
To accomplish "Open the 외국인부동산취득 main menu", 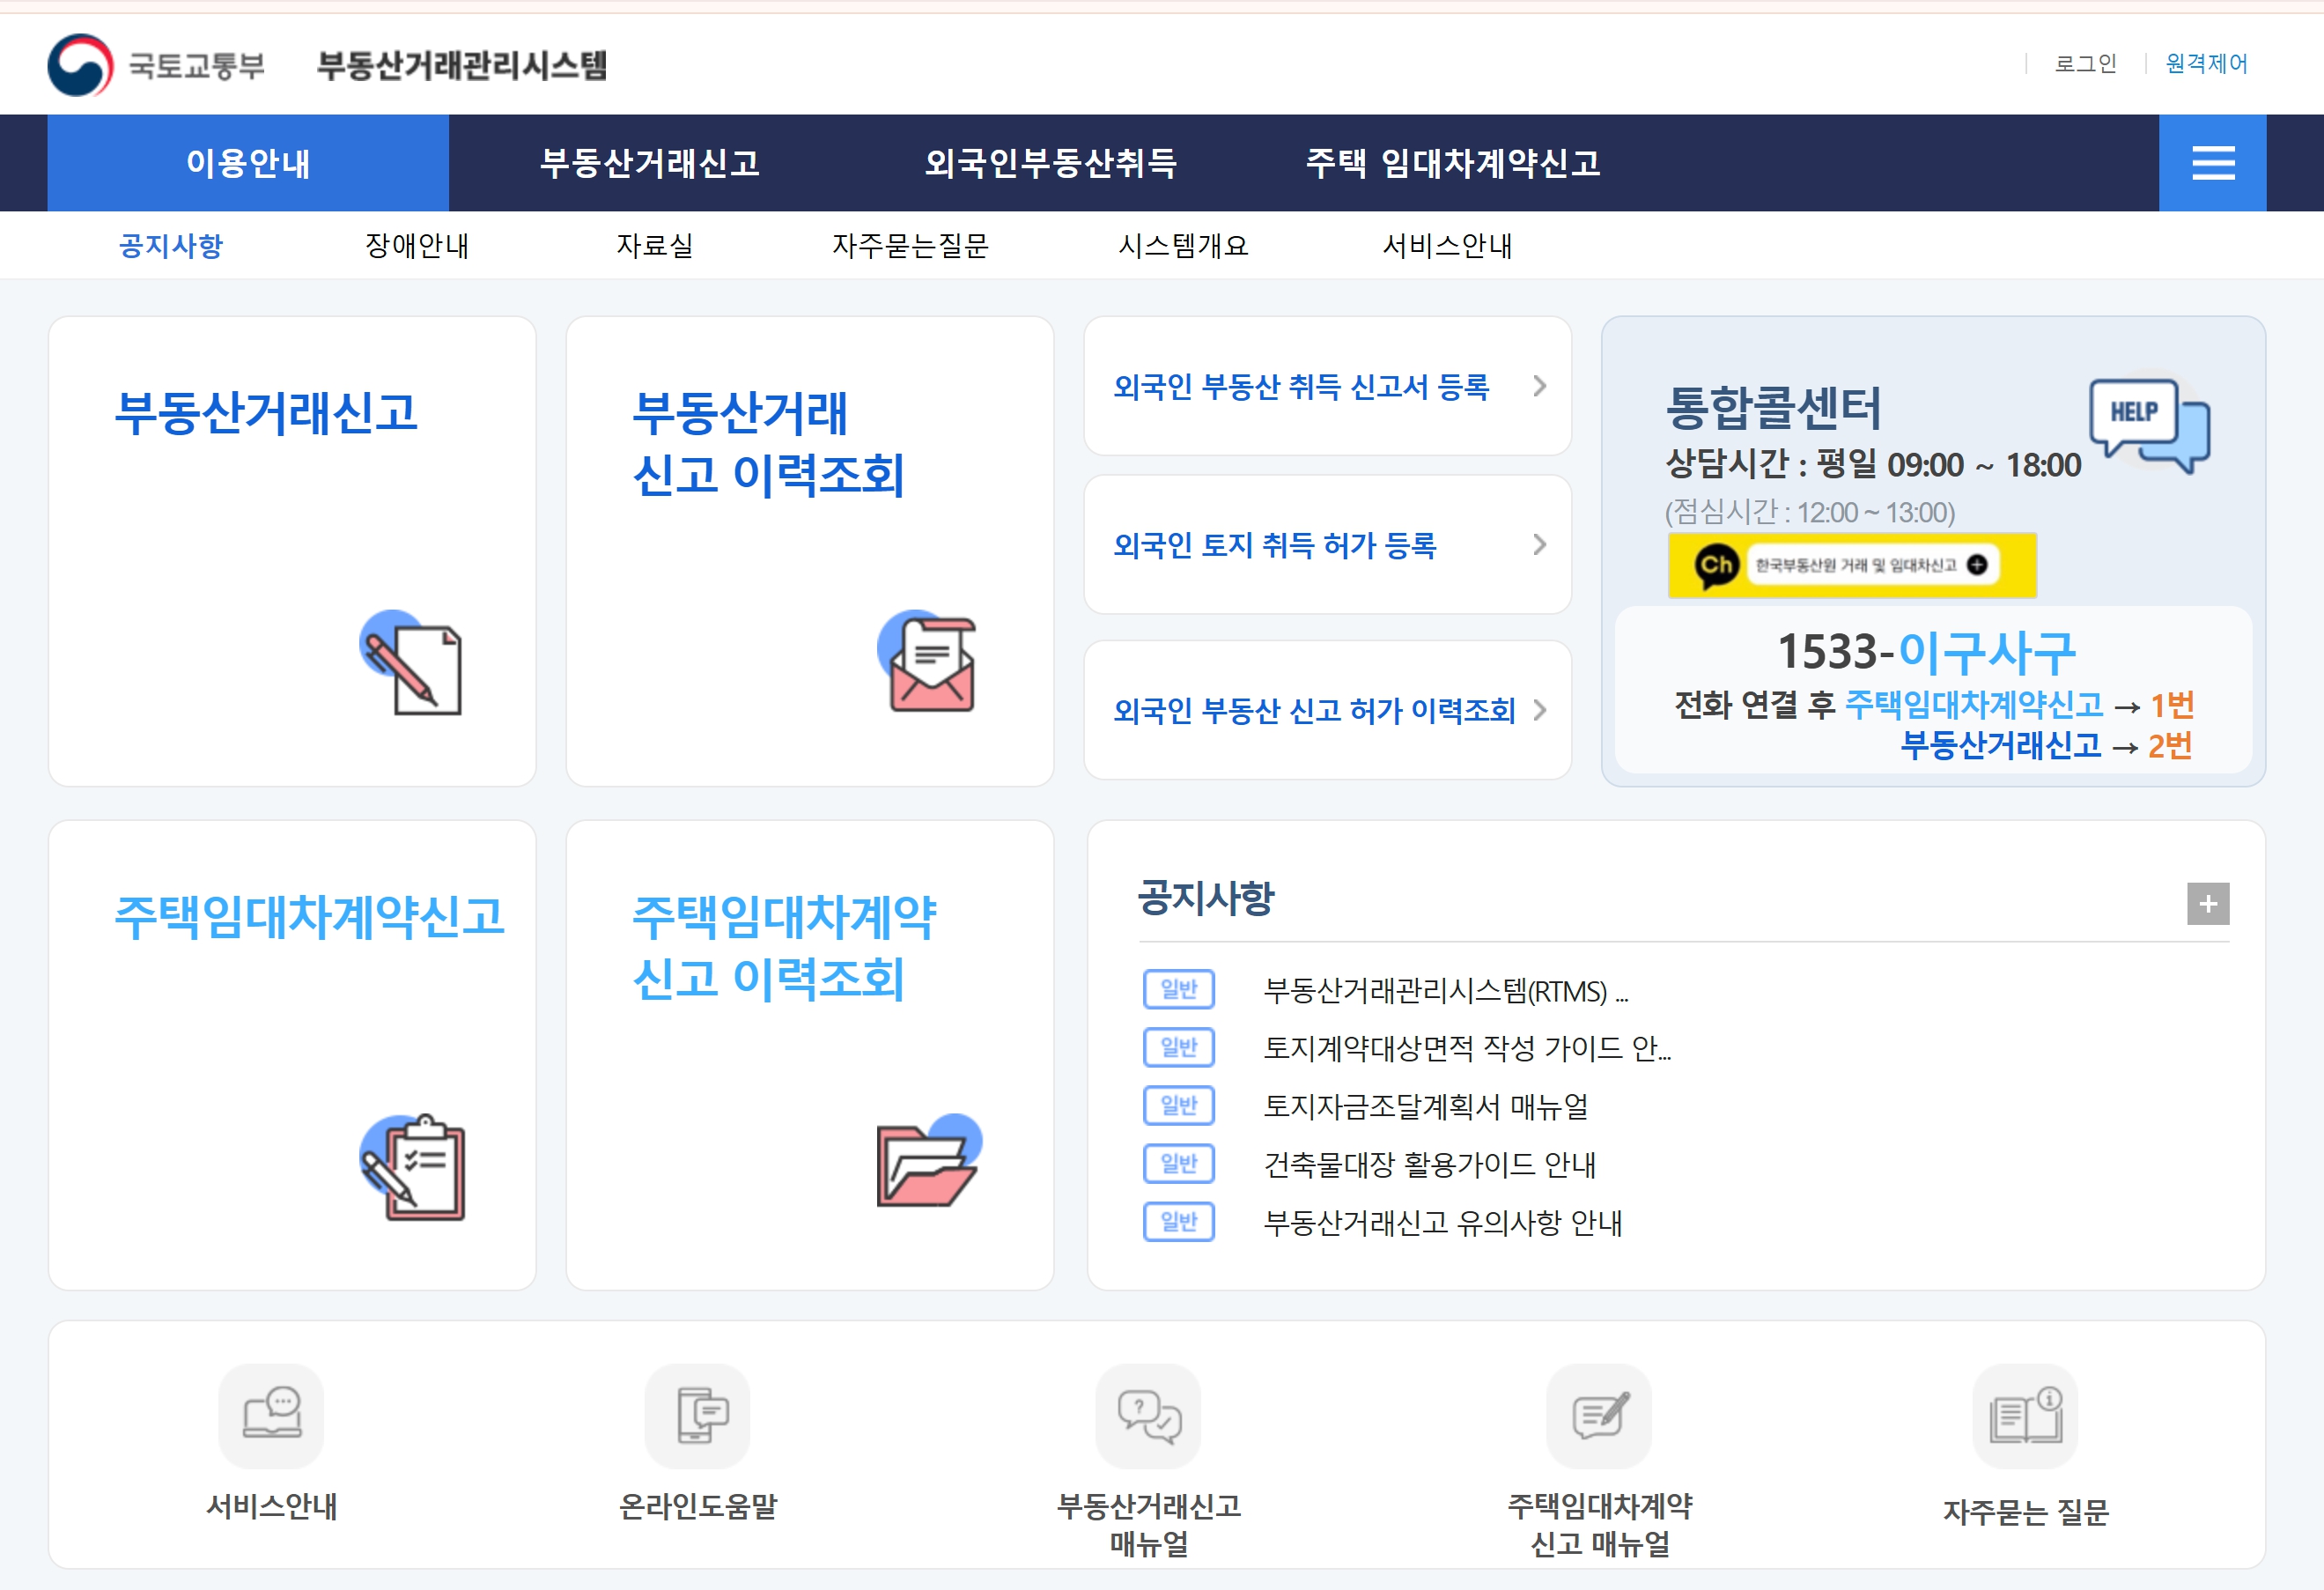I will coord(1051,163).
